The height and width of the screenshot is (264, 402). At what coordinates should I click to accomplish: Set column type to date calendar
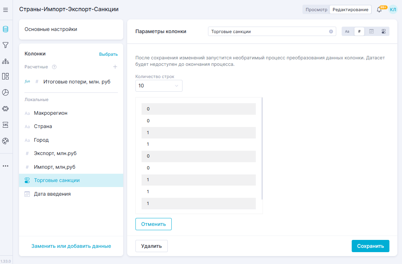pos(371,32)
